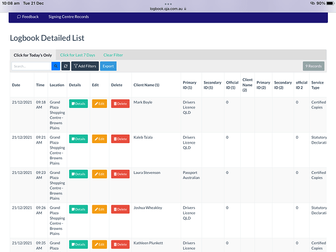The image size is (336, 252).
Task: Click the Service Type column header
Action: pos(317,85)
